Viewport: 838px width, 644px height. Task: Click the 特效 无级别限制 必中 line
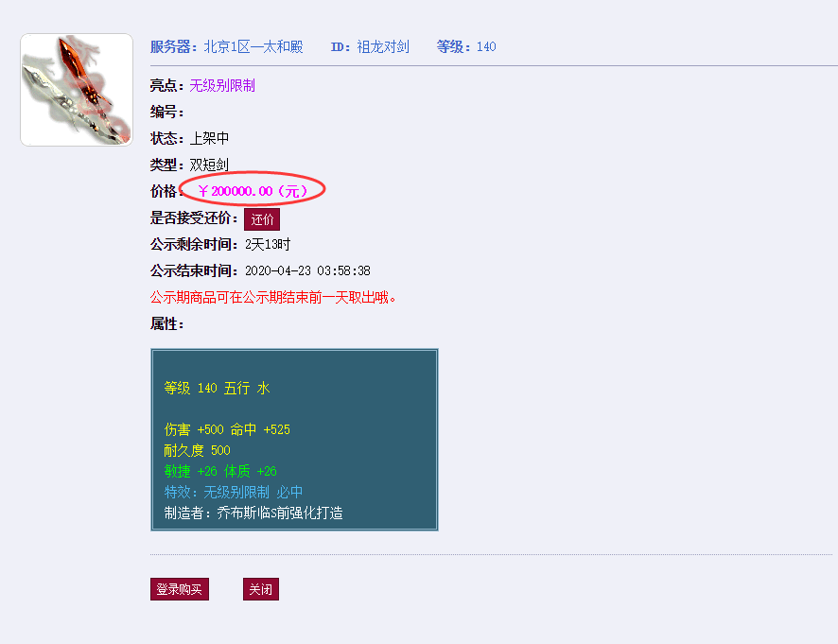pos(234,492)
